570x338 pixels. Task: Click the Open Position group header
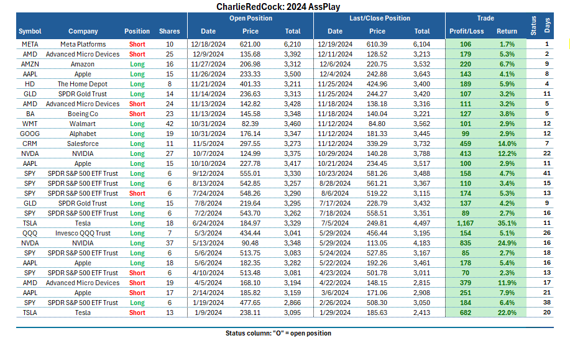tap(251, 18)
